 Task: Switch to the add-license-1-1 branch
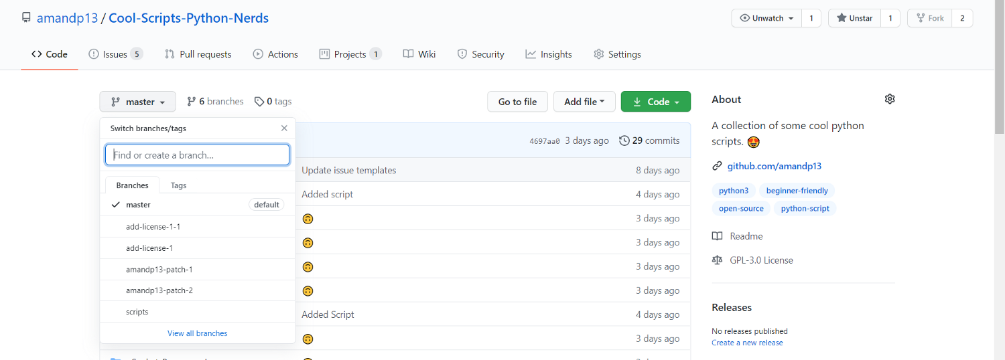(x=198, y=227)
